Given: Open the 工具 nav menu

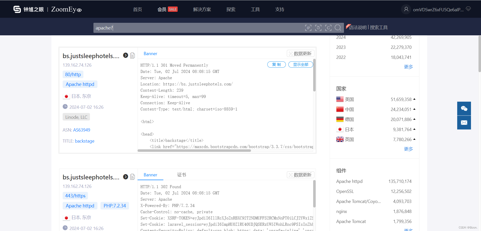Looking at the screenshot, I should point(255,10).
